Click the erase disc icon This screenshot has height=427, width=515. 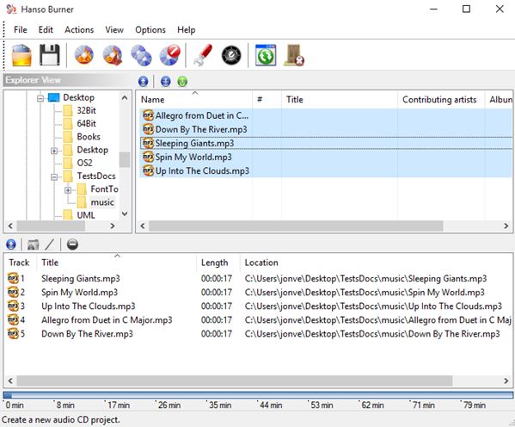pyautogui.click(x=170, y=55)
